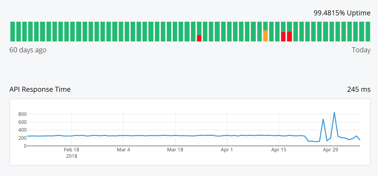Click the tallest response time spike
The image size is (378, 176).
[x=334, y=112]
